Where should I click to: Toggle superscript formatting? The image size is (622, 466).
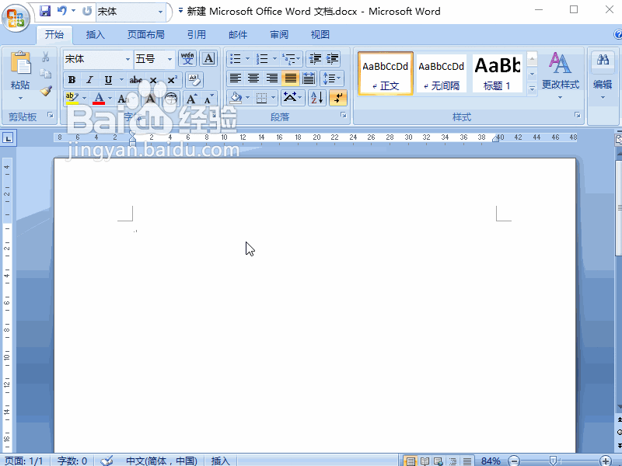(172, 80)
